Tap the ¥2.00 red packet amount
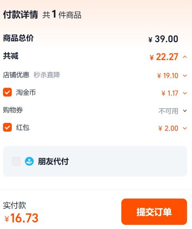 168,128
